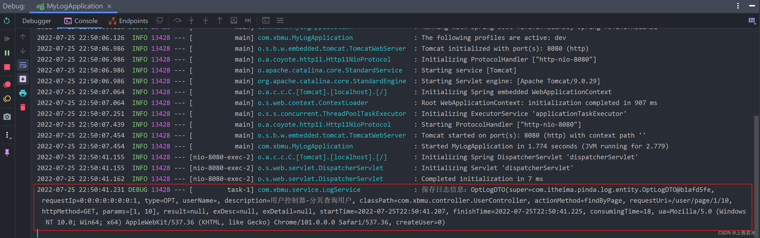Click 'Completed initialization in 7 ms' message

[x=482, y=179]
